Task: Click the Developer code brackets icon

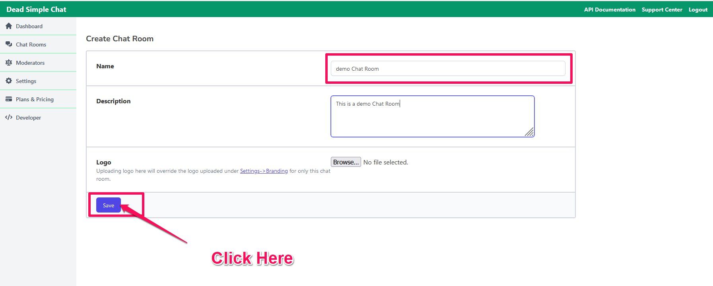Action: pos(9,117)
